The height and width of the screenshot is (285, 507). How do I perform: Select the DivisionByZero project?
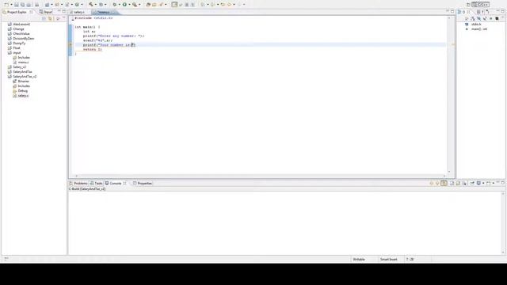tap(23, 39)
